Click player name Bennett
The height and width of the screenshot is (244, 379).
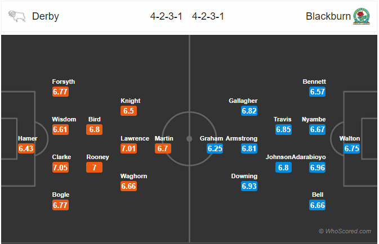314,82
